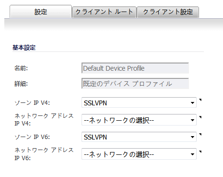Open the クライアント設定 tab
This screenshot has height=177, width=223.
point(168,12)
